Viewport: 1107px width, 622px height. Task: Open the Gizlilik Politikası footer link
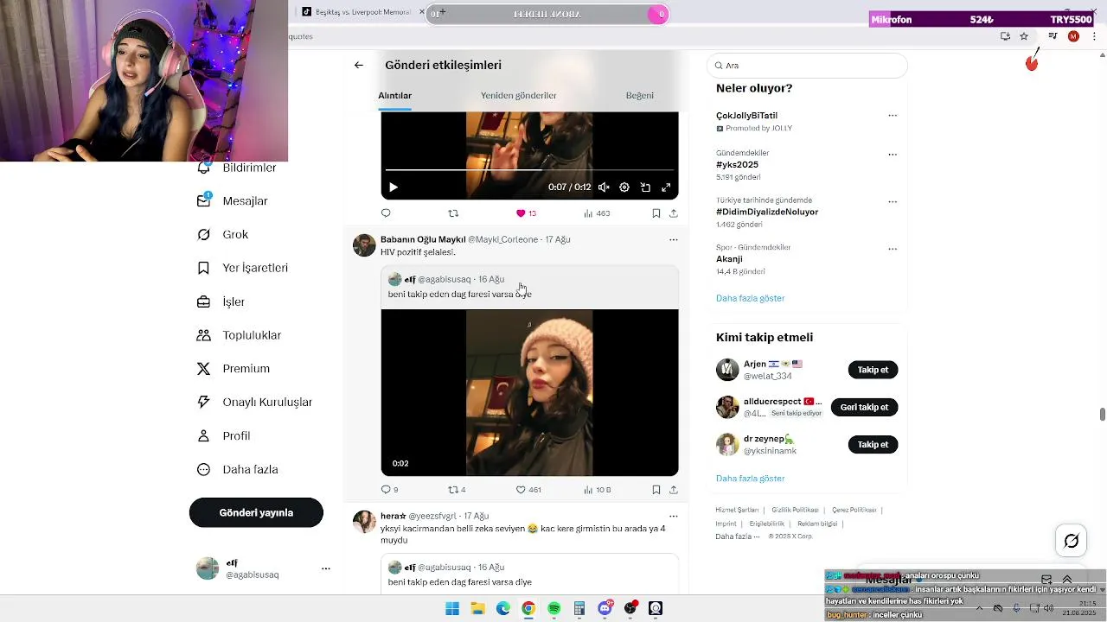[795, 510]
